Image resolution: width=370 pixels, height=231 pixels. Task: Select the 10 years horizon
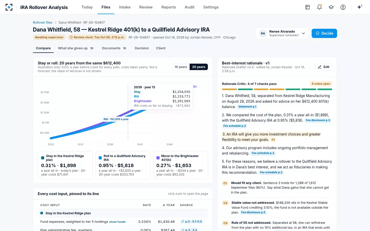(181, 67)
